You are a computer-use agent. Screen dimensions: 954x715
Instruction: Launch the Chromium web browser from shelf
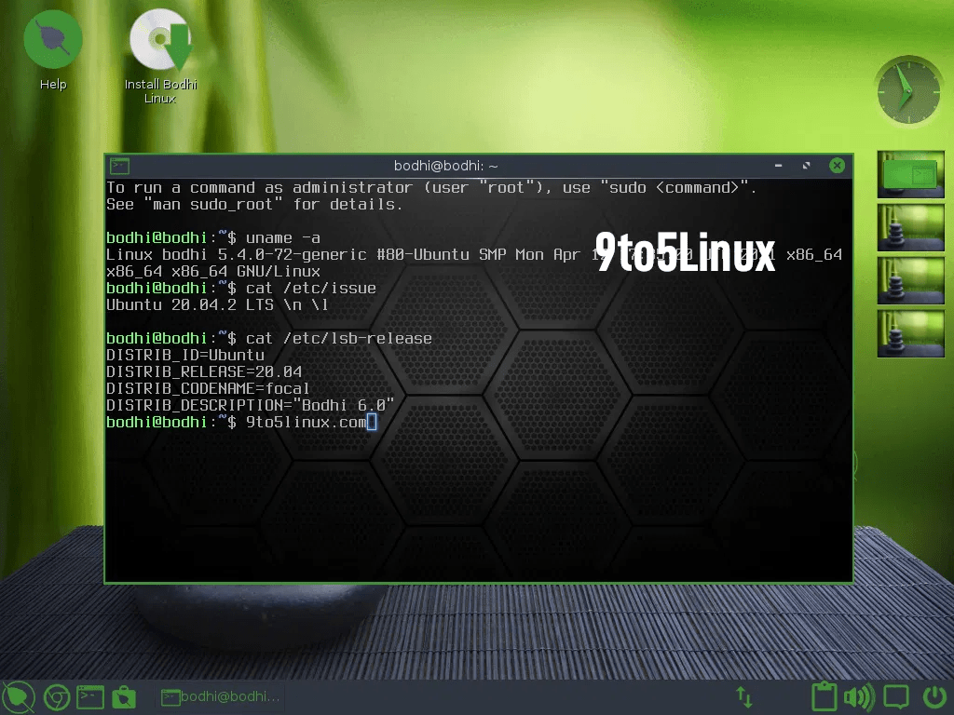[x=55, y=696]
